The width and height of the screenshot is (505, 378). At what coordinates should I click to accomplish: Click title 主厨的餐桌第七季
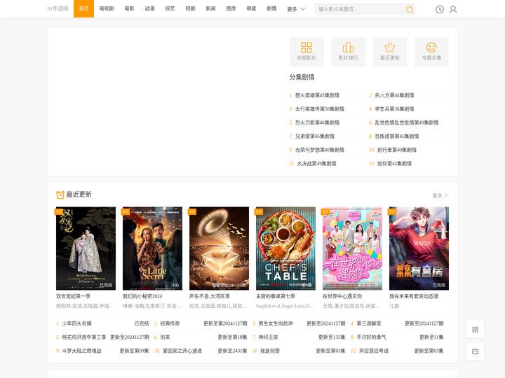tap(276, 296)
